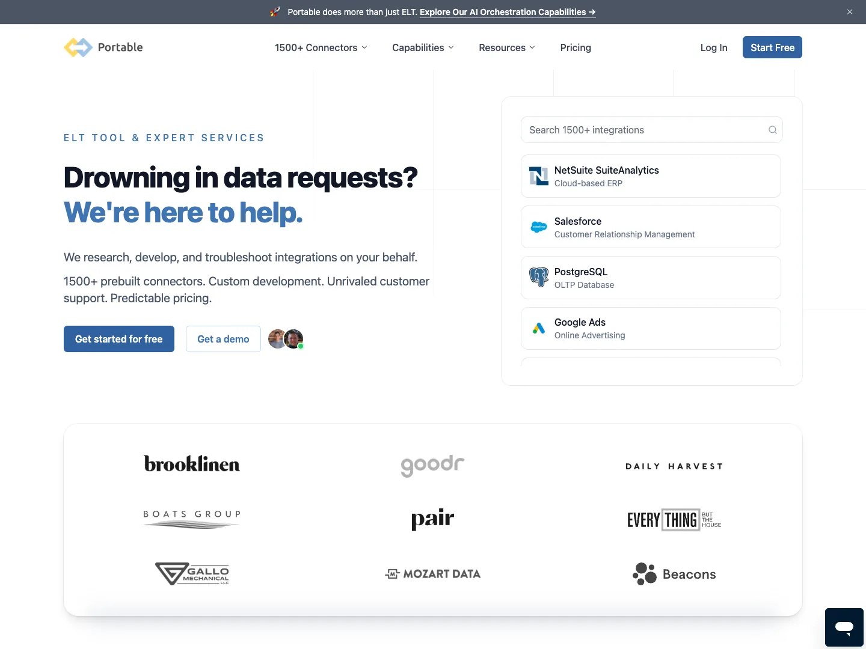The width and height of the screenshot is (866, 649).
Task: Close the top announcement banner
Action: pos(850,12)
